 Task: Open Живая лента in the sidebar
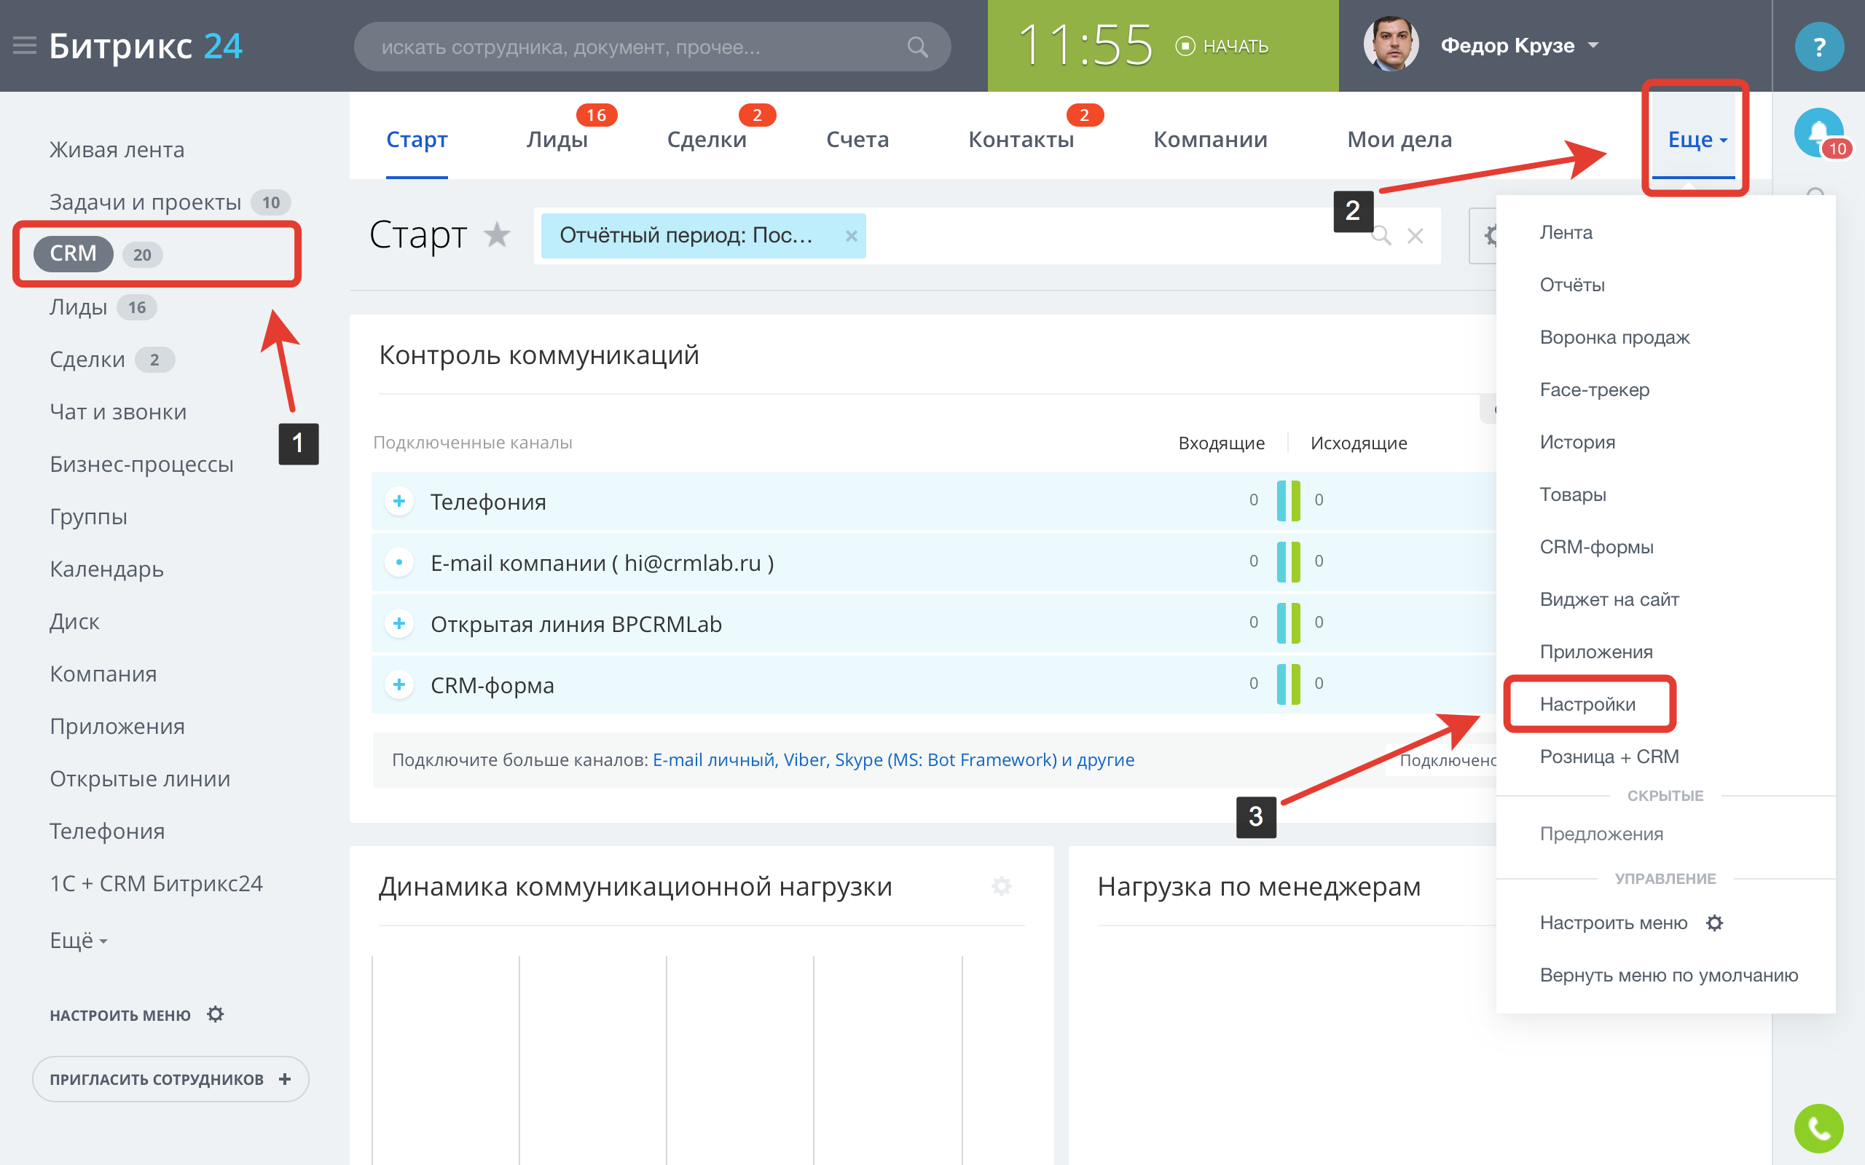117,149
